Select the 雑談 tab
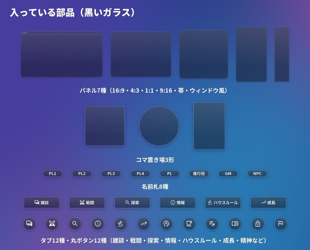 (41, 202)
